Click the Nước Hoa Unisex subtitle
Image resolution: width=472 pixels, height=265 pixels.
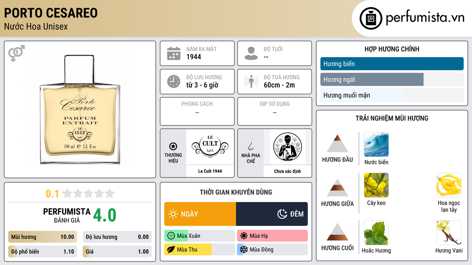36,26
